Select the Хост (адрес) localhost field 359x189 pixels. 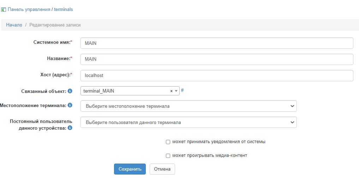[217, 76]
